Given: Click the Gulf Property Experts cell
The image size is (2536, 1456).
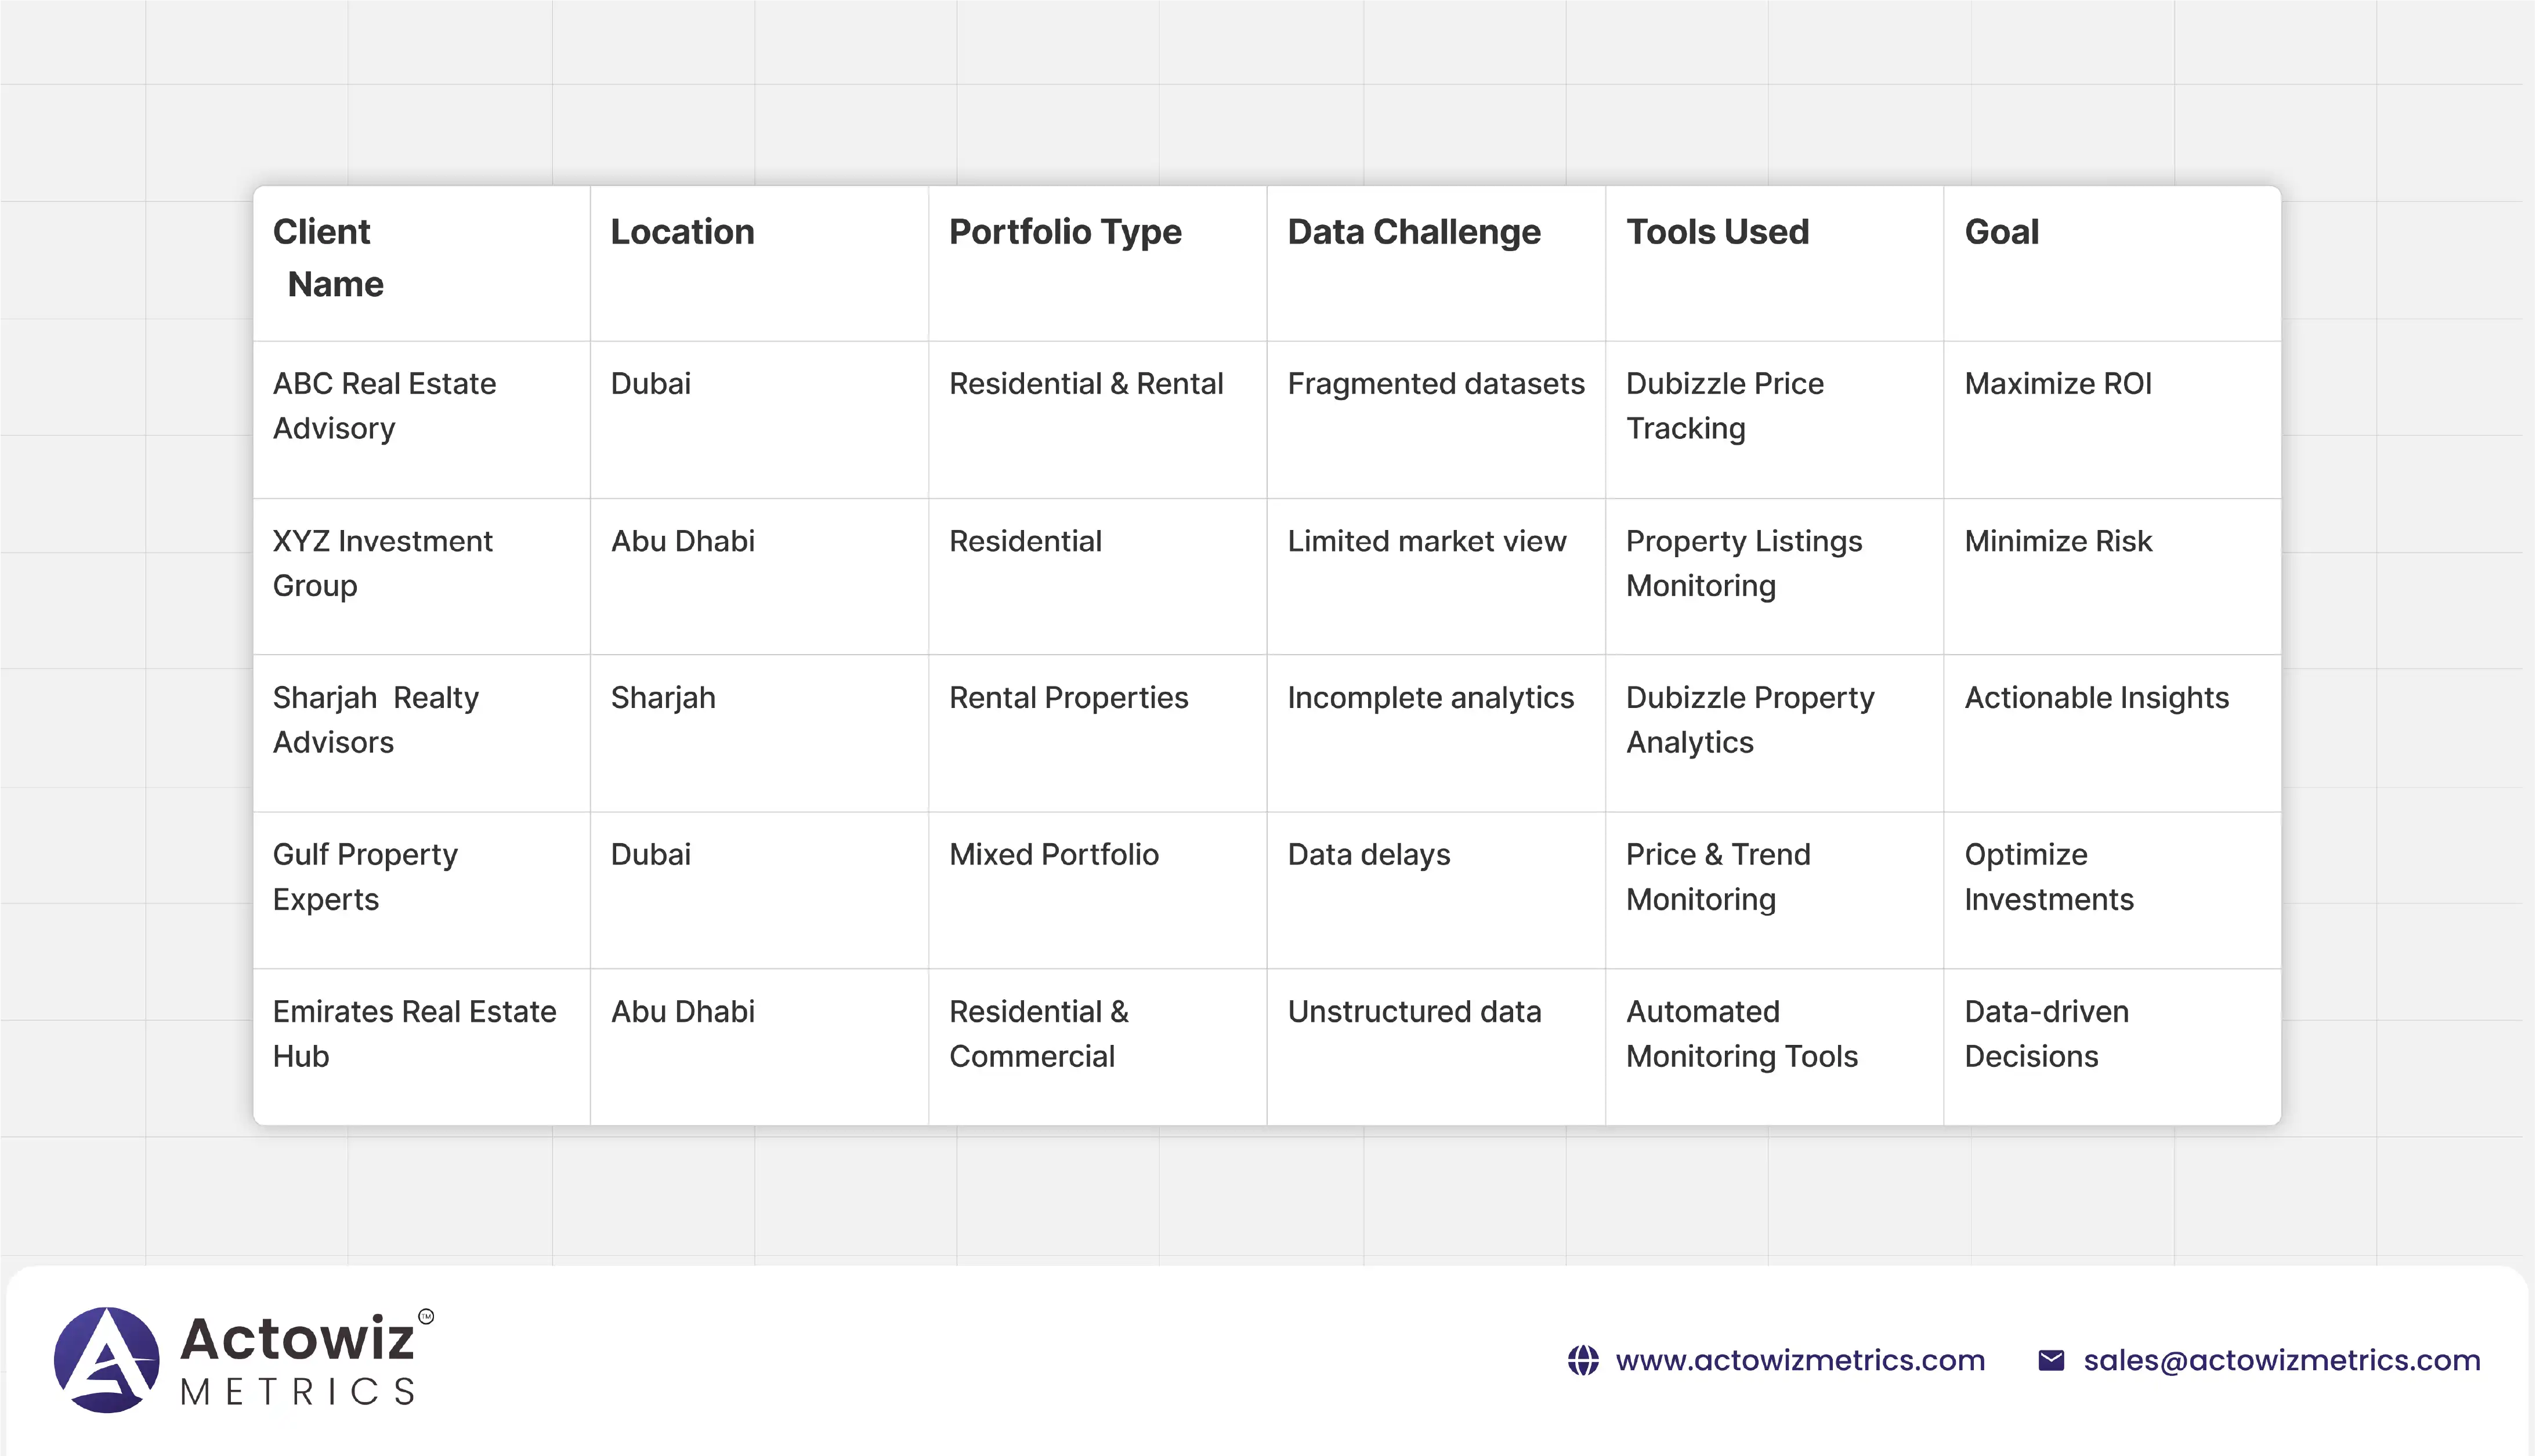Looking at the screenshot, I should tap(365, 876).
